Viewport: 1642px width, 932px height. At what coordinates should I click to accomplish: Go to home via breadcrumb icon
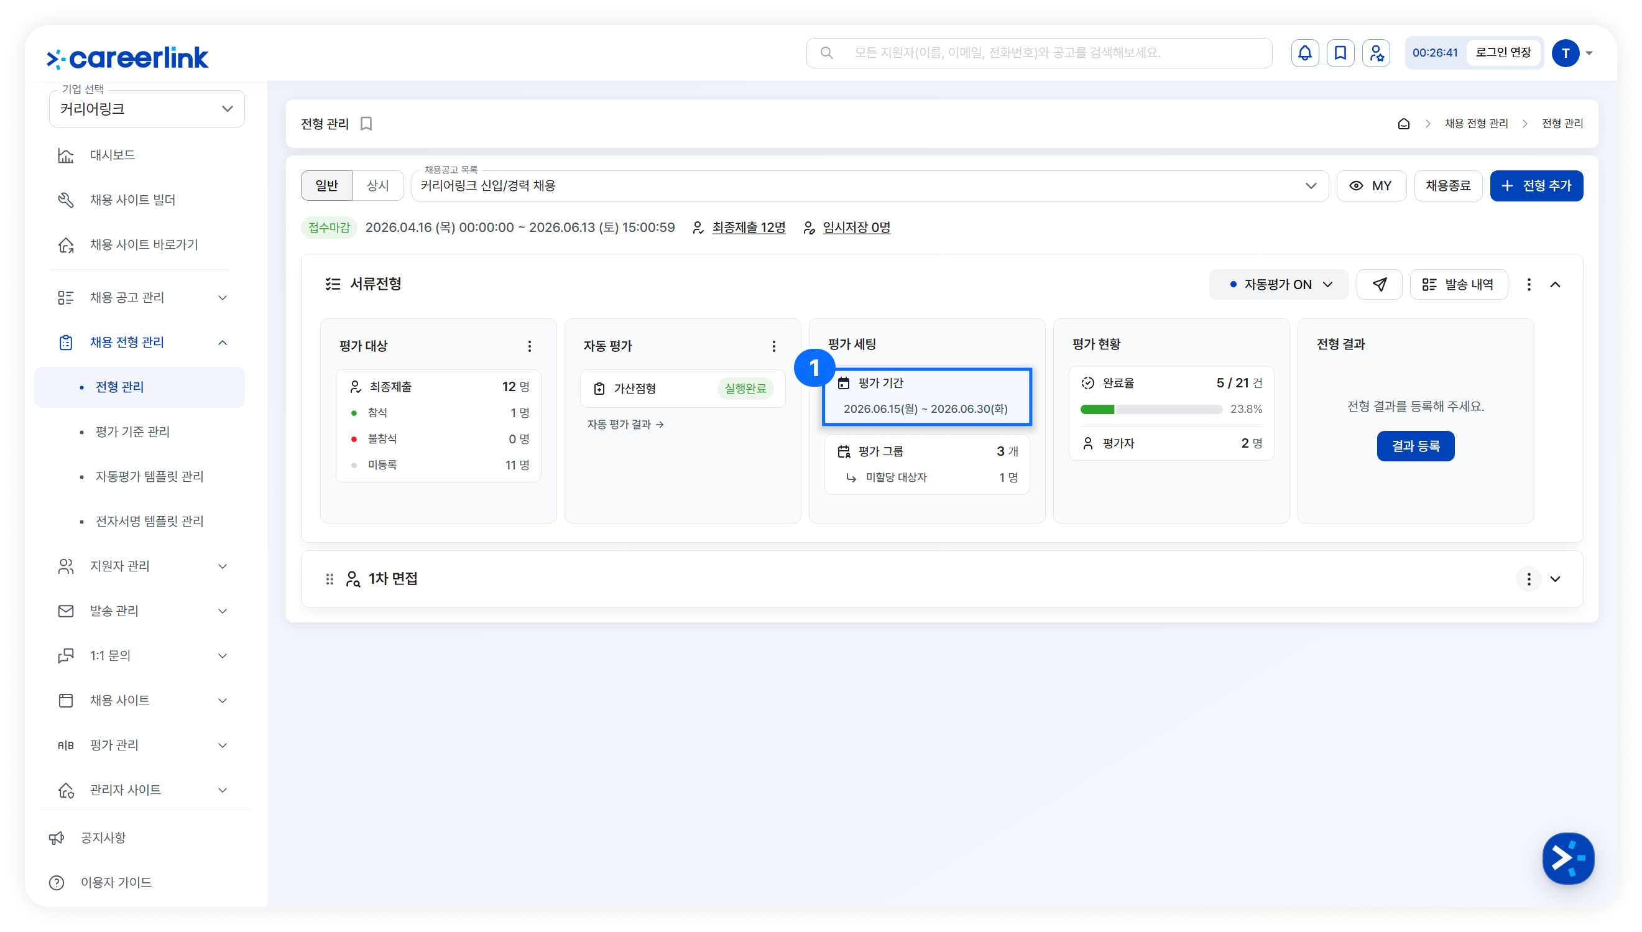pos(1403,124)
